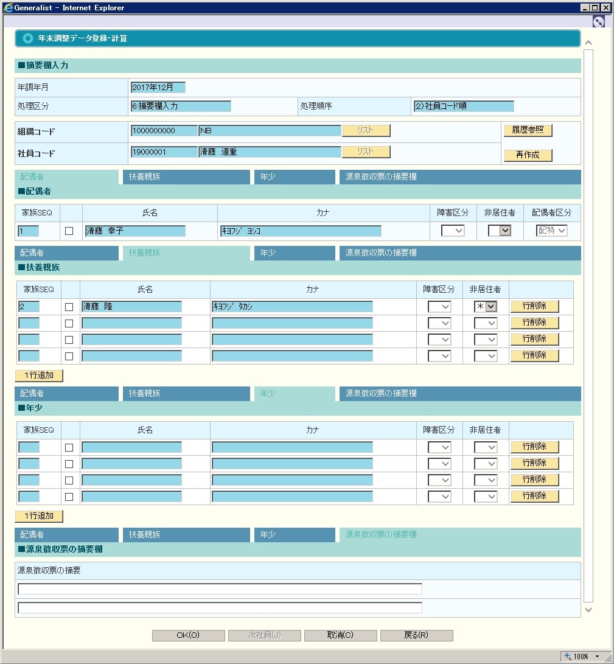Jump to 扶養親族 tab in top tab row

tap(186, 177)
